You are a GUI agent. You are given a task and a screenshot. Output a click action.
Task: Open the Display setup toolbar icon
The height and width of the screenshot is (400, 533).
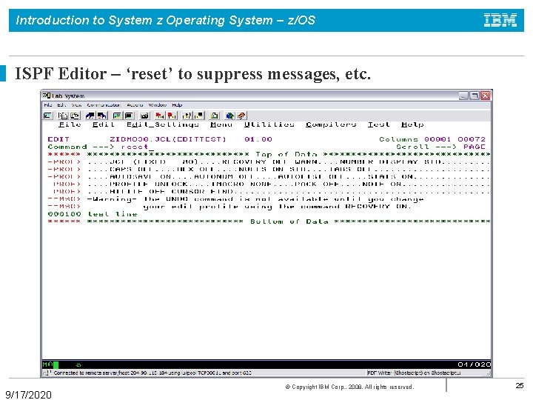pos(117,116)
